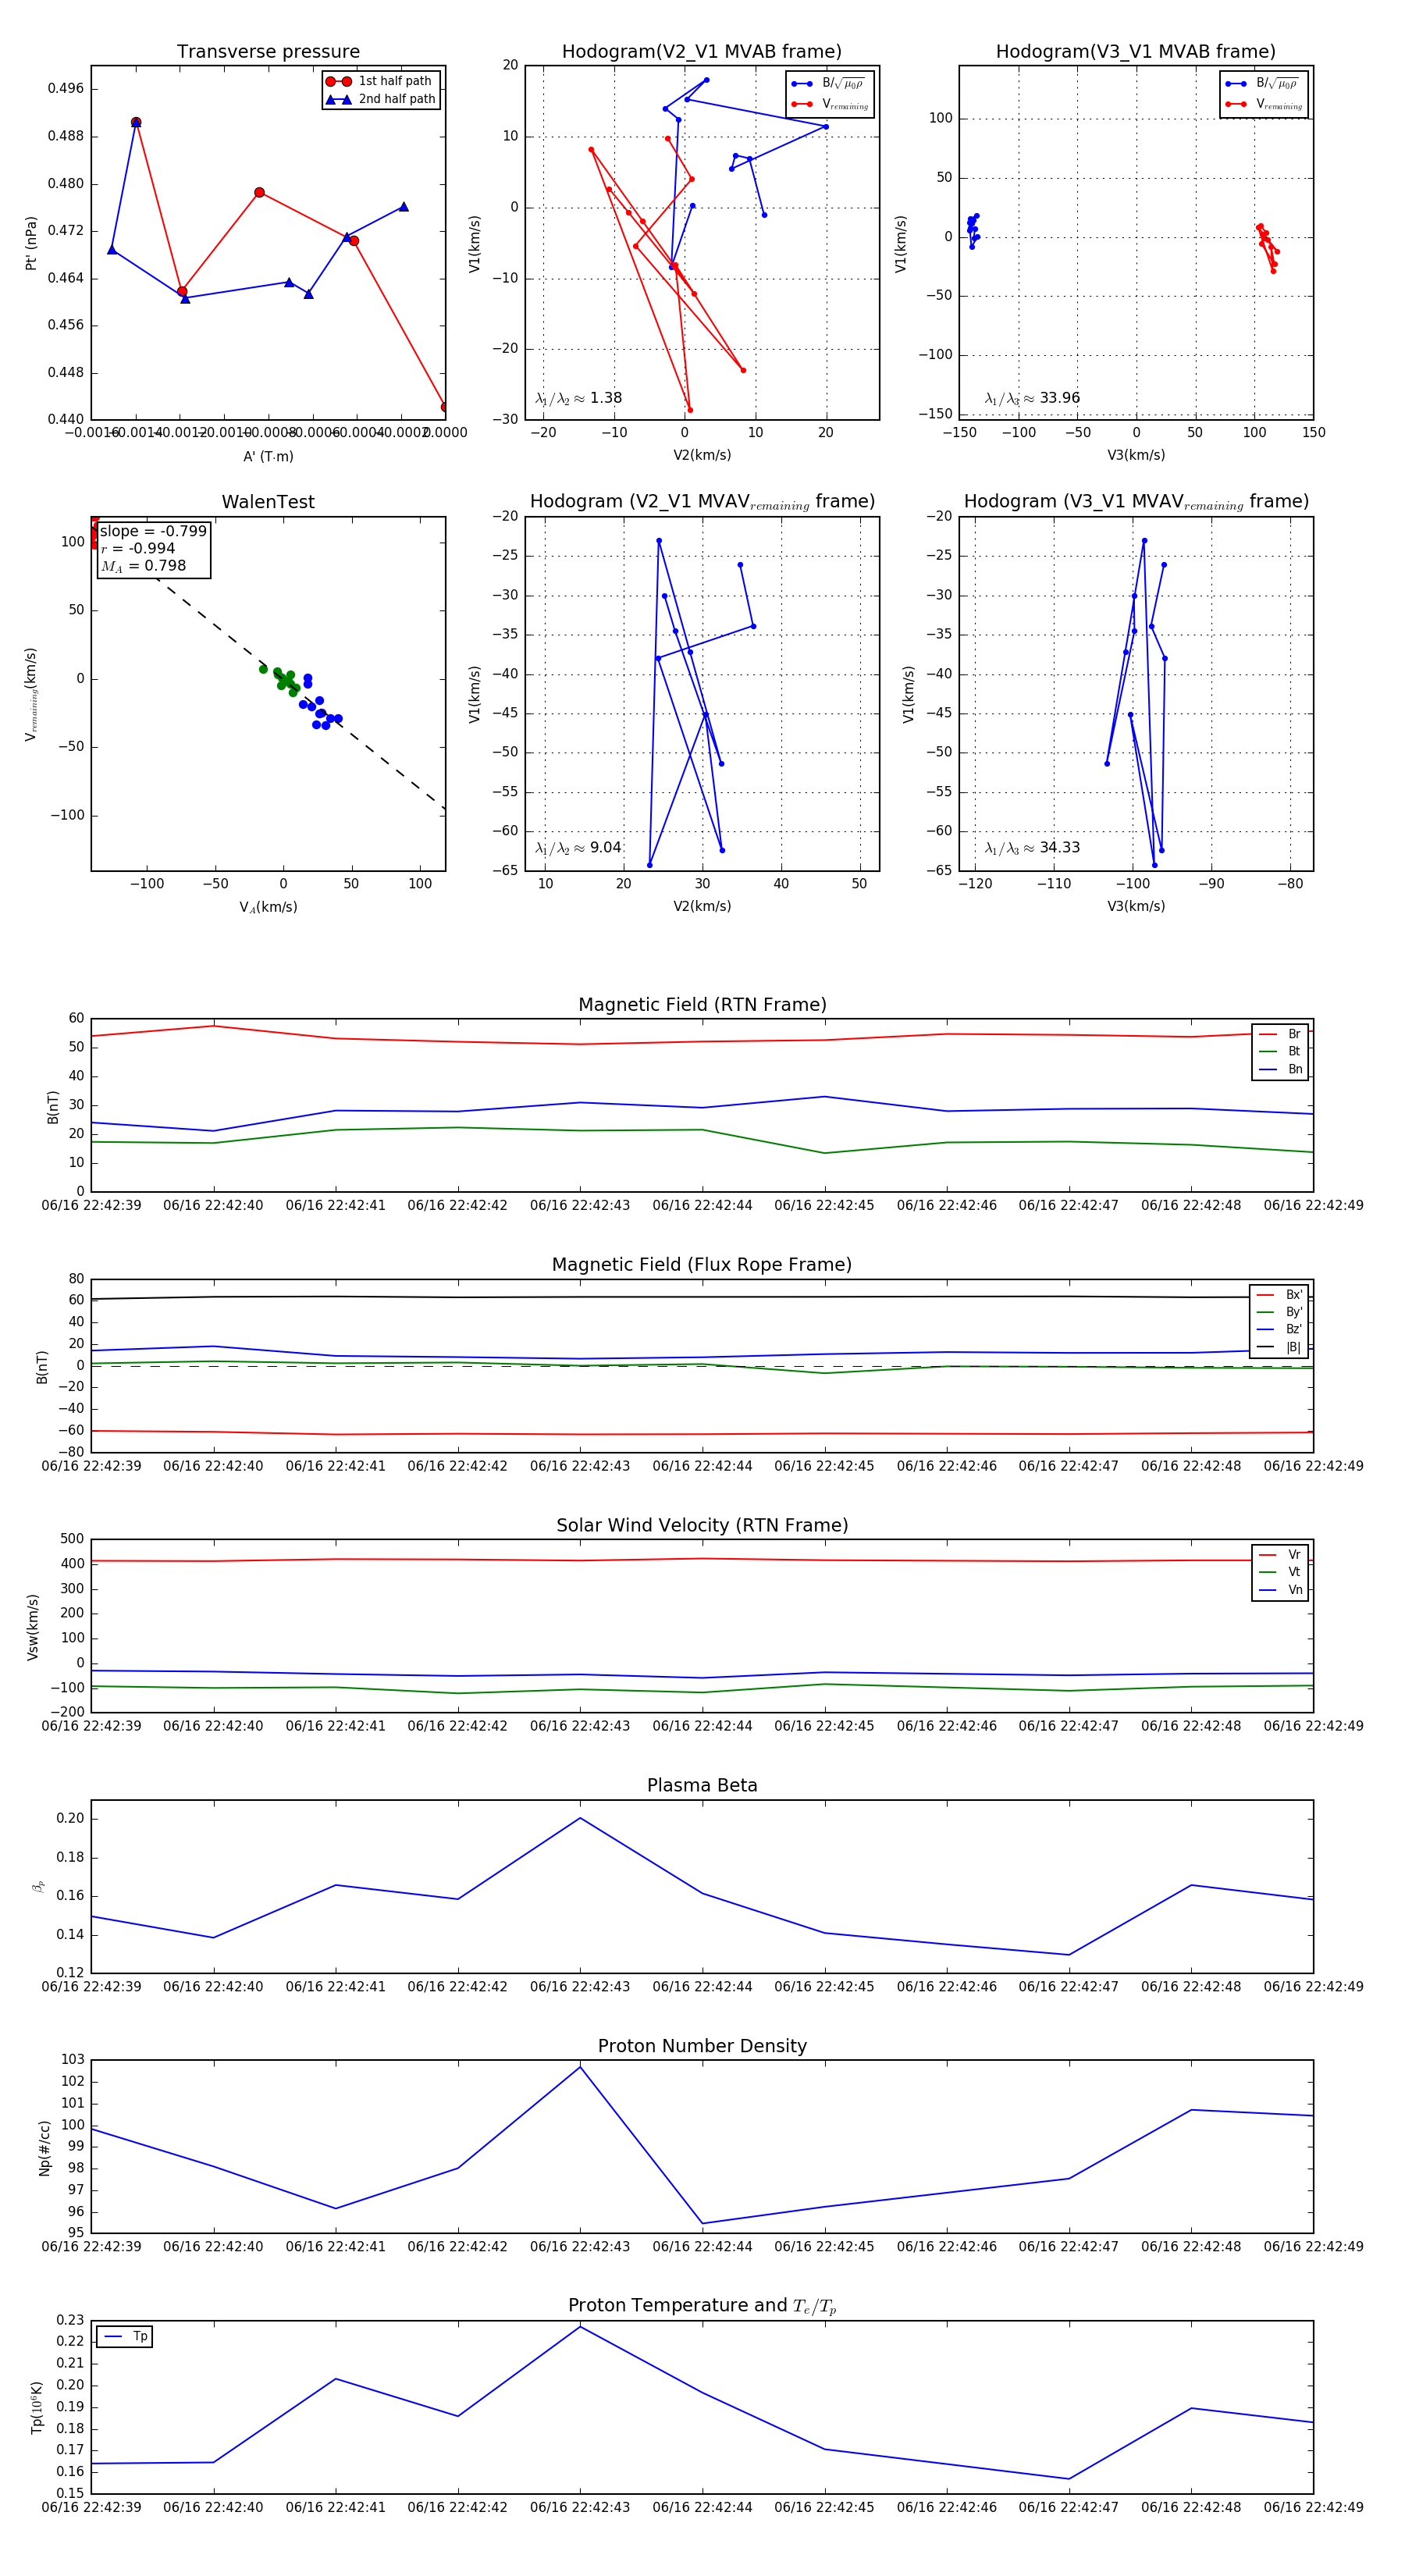This screenshot has height=2576, width=1405.
Task: Click the WalenTest slope annotation box
Action: point(153,548)
